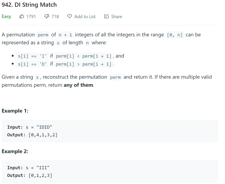Viewport: 225px width, 184px height.
Task: Click the Easy difficulty label
Action: [x=6, y=17]
